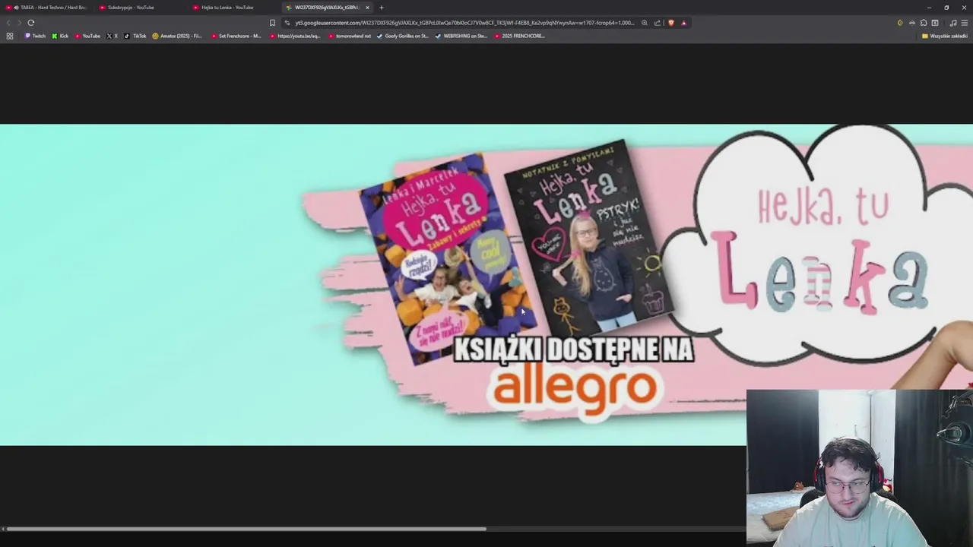The width and height of the screenshot is (973, 547).
Task: Open the Goofy Gorillas on Steam bookmark
Action: [403, 36]
